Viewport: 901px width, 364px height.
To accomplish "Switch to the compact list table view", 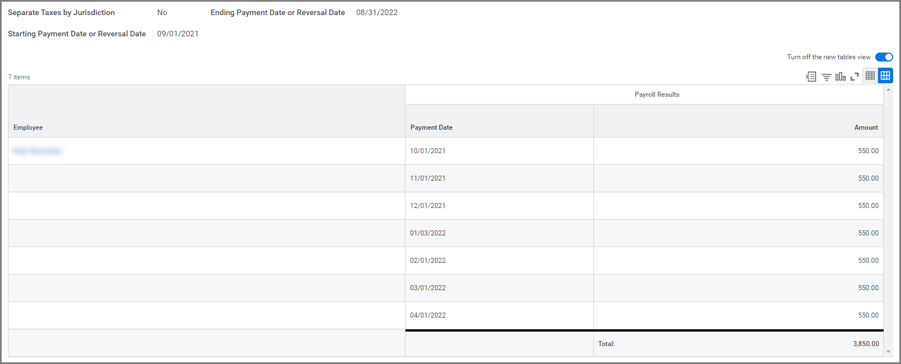I will click(870, 75).
